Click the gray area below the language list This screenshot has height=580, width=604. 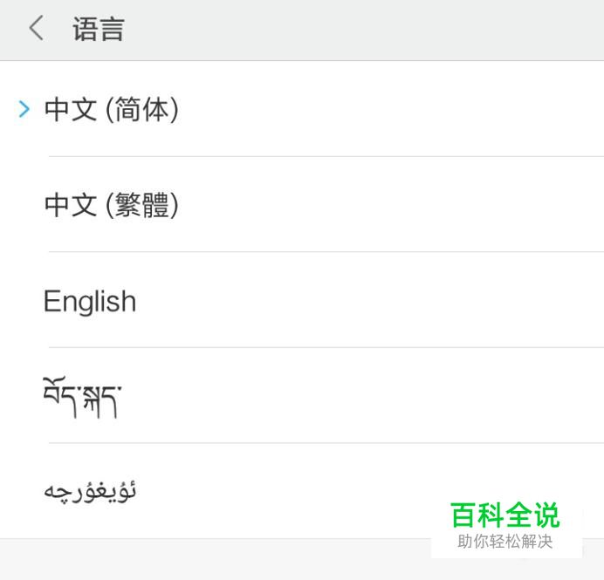pyautogui.click(x=216, y=559)
